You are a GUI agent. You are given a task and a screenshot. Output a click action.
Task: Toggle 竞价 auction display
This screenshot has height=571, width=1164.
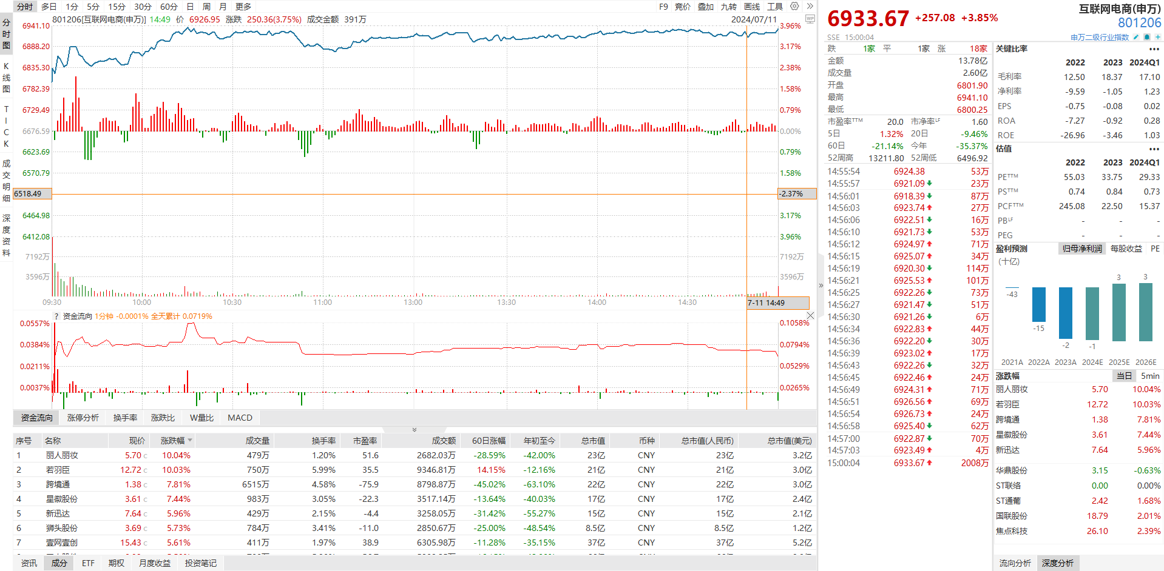[683, 7]
